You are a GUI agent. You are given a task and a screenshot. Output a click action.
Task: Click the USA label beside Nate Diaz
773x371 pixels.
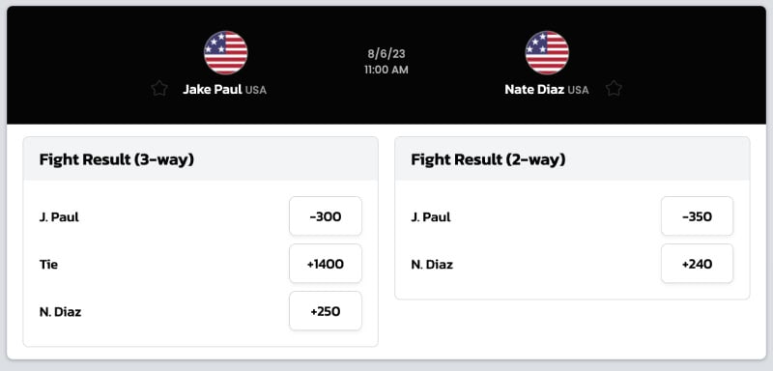coord(578,90)
